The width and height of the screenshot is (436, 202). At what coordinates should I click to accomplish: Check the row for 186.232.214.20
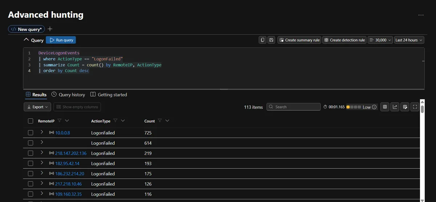click(31, 174)
